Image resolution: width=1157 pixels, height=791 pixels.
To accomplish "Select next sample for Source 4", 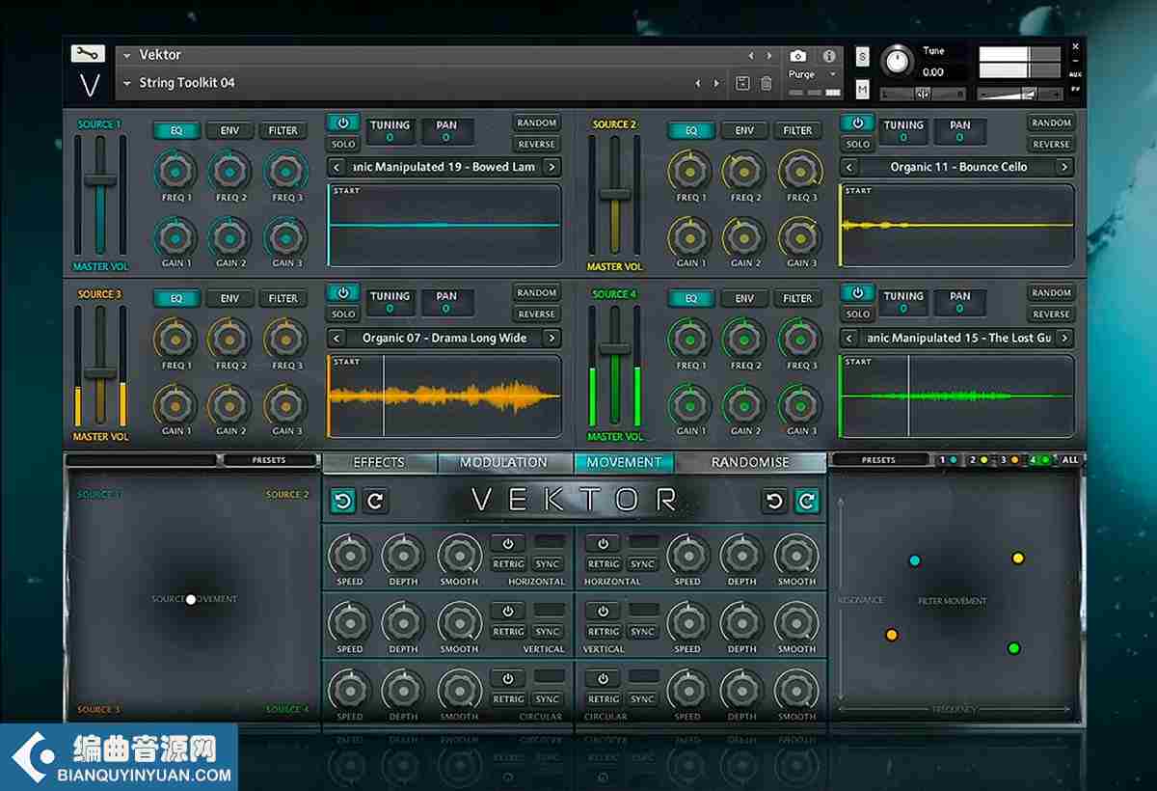I will [1064, 338].
